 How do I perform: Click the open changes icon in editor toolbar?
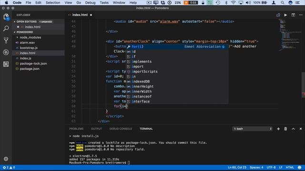(x=278, y=15)
